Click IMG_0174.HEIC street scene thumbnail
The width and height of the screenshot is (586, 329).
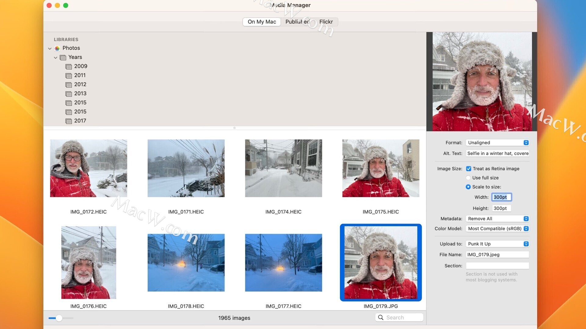coord(283,168)
